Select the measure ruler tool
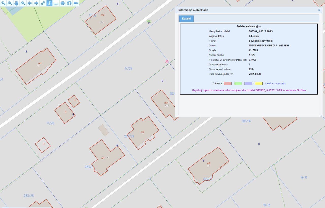The width and height of the screenshot is (325, 208). [56, 3]
